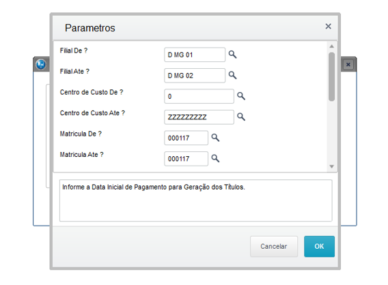Click the Filial De ? label
Viewport: 388px width, 285px height.
click(x=74, y=50)
